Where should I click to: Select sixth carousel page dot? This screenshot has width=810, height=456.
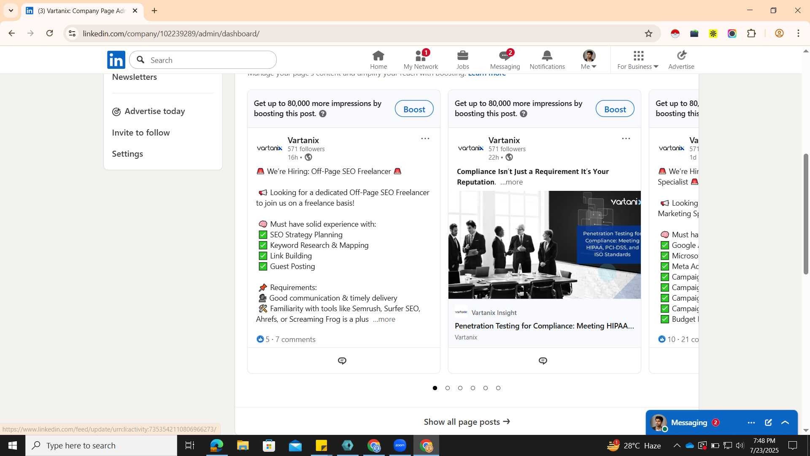(x=498, y=388)
